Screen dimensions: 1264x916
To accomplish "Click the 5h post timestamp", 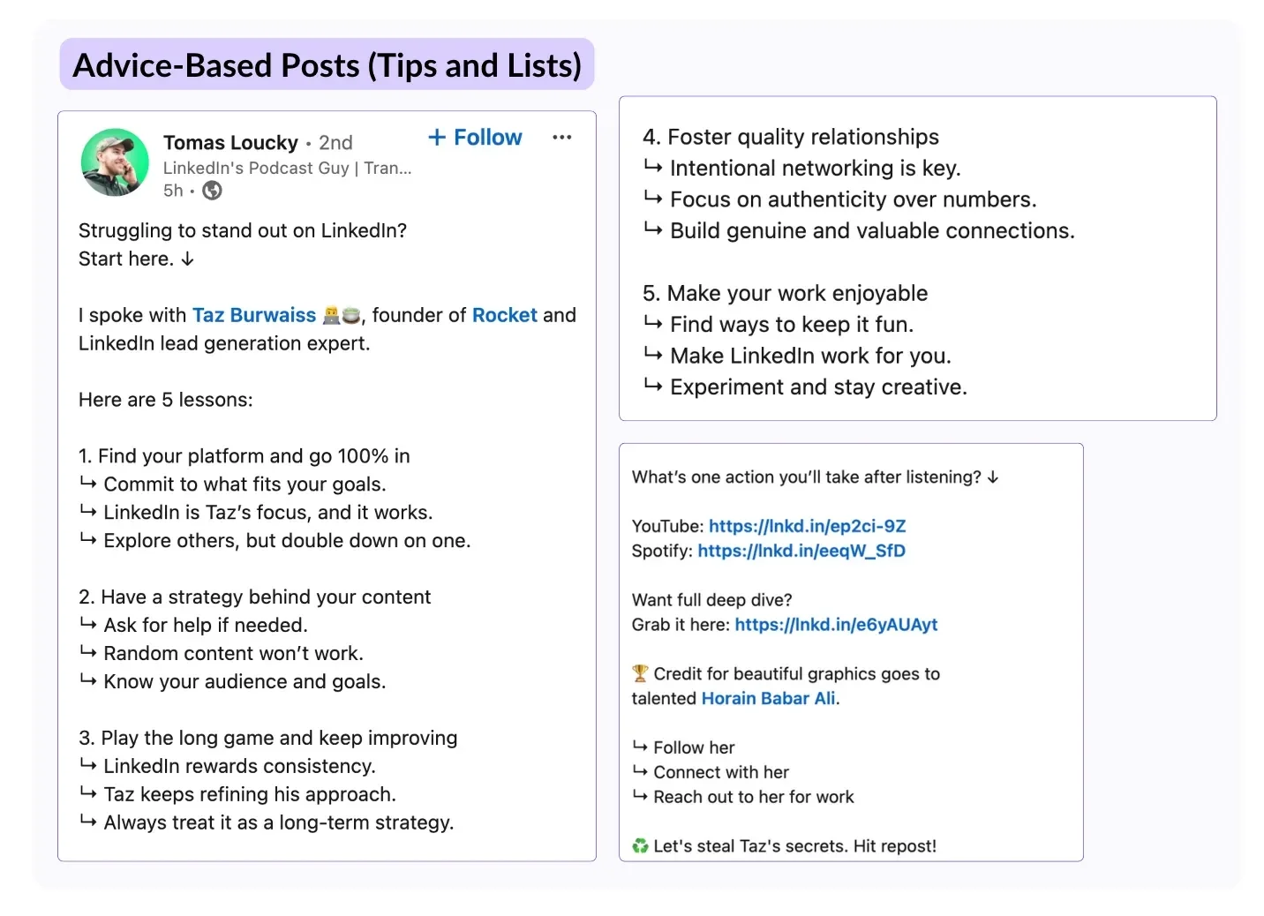I will pos(172,191).
